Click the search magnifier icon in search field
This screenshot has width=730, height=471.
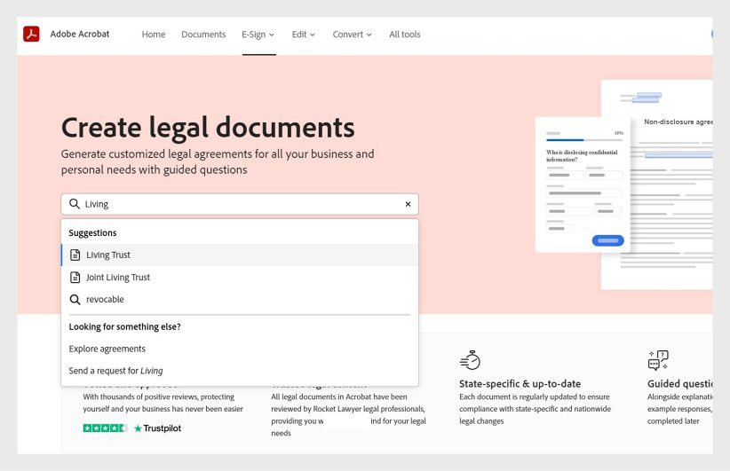74,204
